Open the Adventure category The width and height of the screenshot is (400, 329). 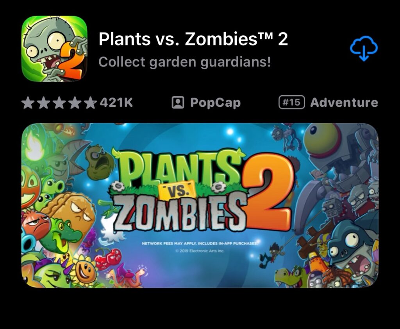click(344, 102)
